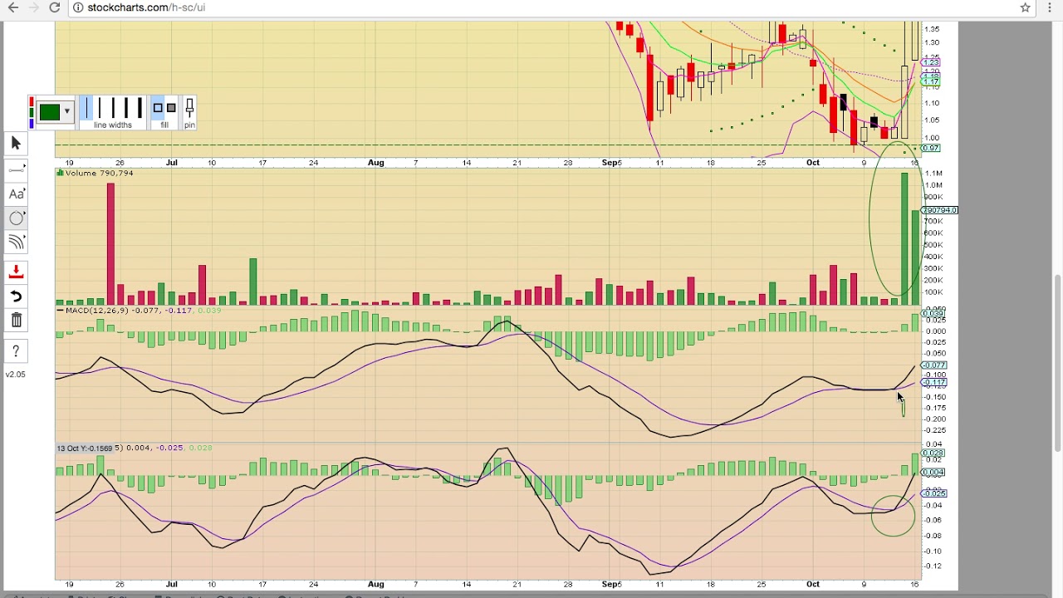The height and width of the screenshot is (598, 1063).
Task: Choose the third line width
Action: (112, 108)
